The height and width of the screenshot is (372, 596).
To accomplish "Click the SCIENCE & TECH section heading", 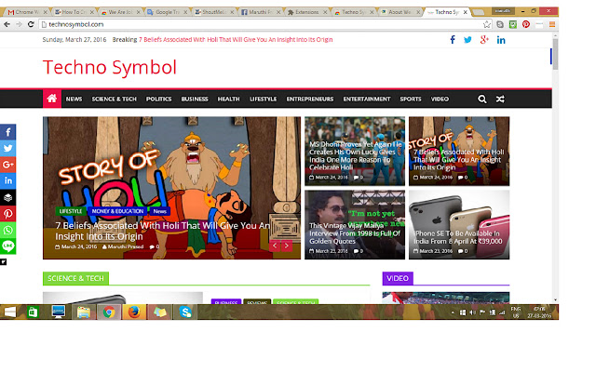I will [75, 278].
